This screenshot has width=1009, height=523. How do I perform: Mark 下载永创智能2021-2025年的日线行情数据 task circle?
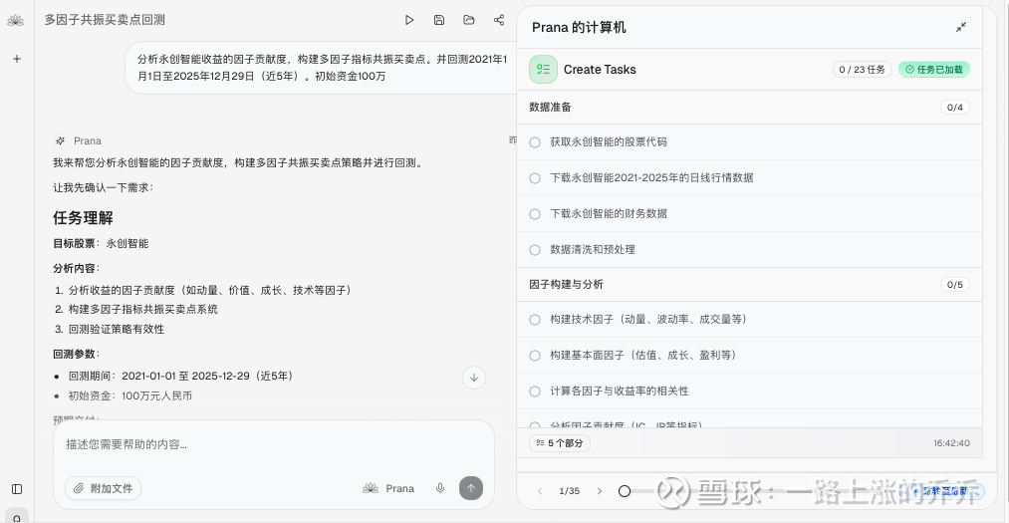click(535, 178)
